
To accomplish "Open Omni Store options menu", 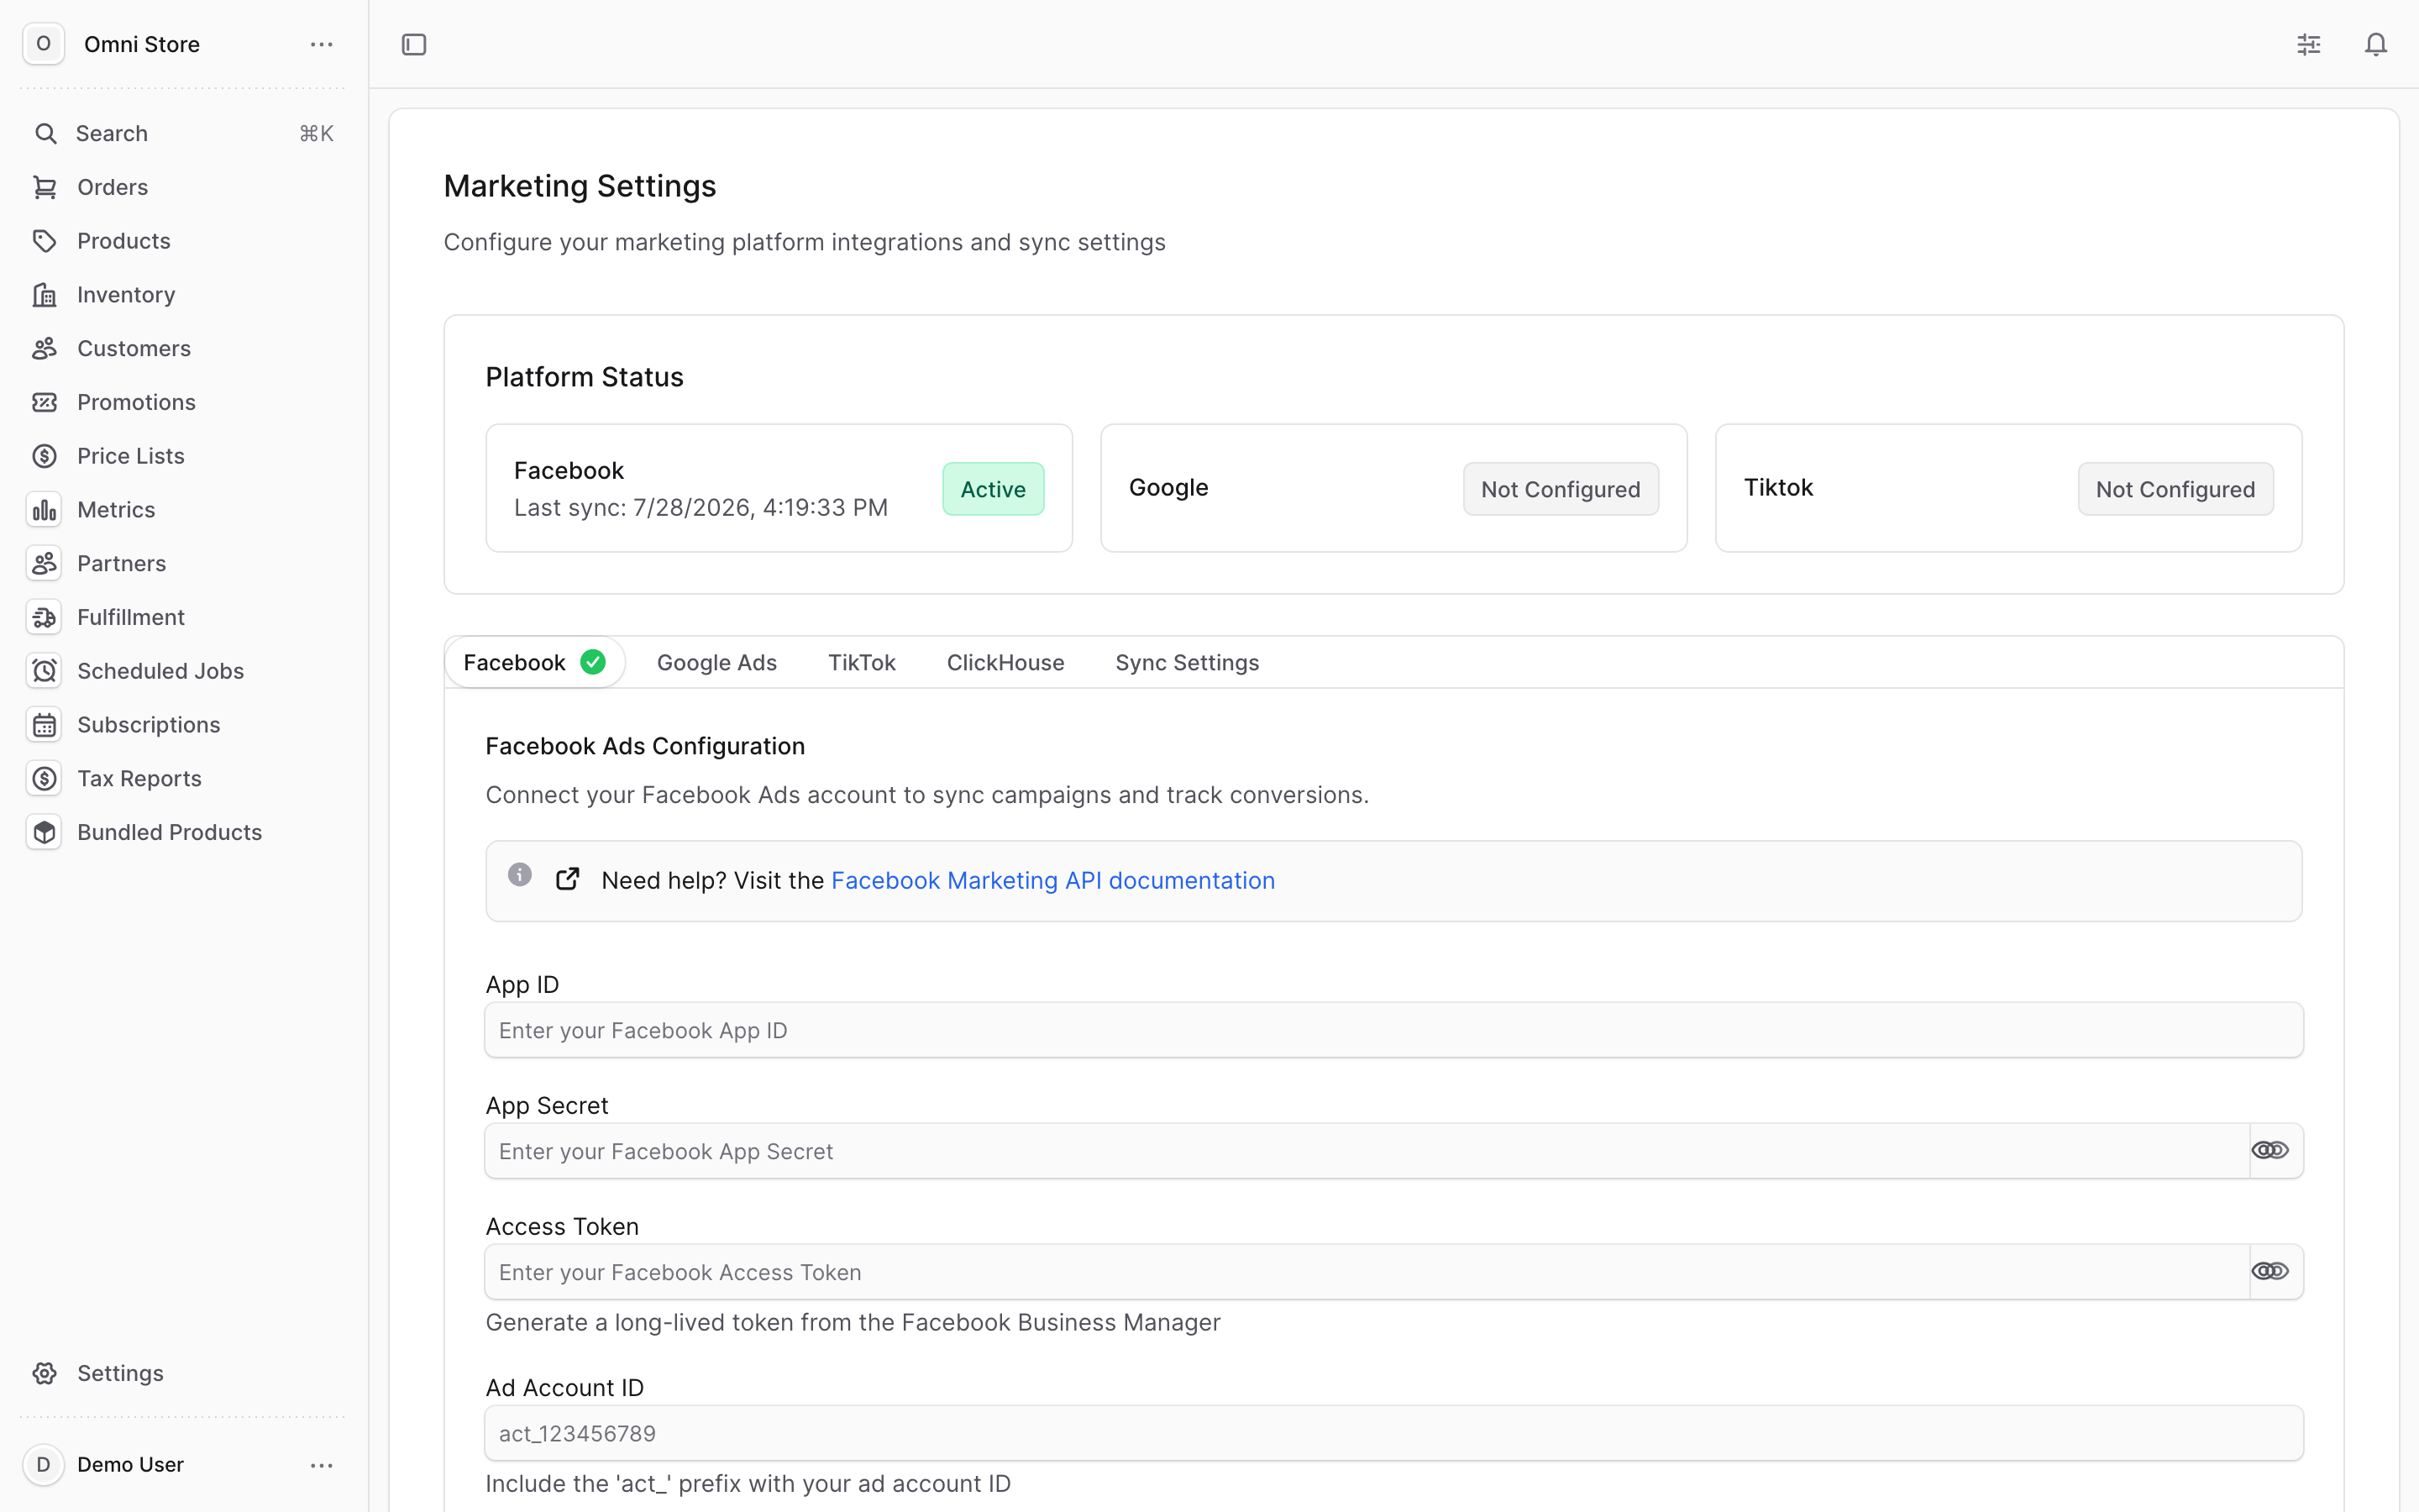I will click(322, 44).
